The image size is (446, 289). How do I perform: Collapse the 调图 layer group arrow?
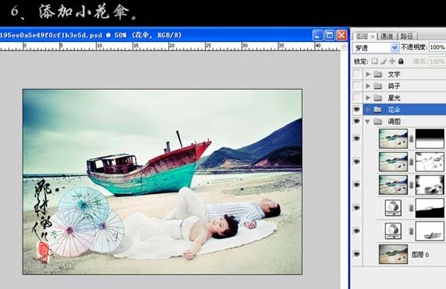368,122
